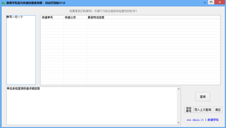Click the green app logo icon in title bar
Image resolution: width=226 pixels, height=128 pixels.
[x=3, y=3]
